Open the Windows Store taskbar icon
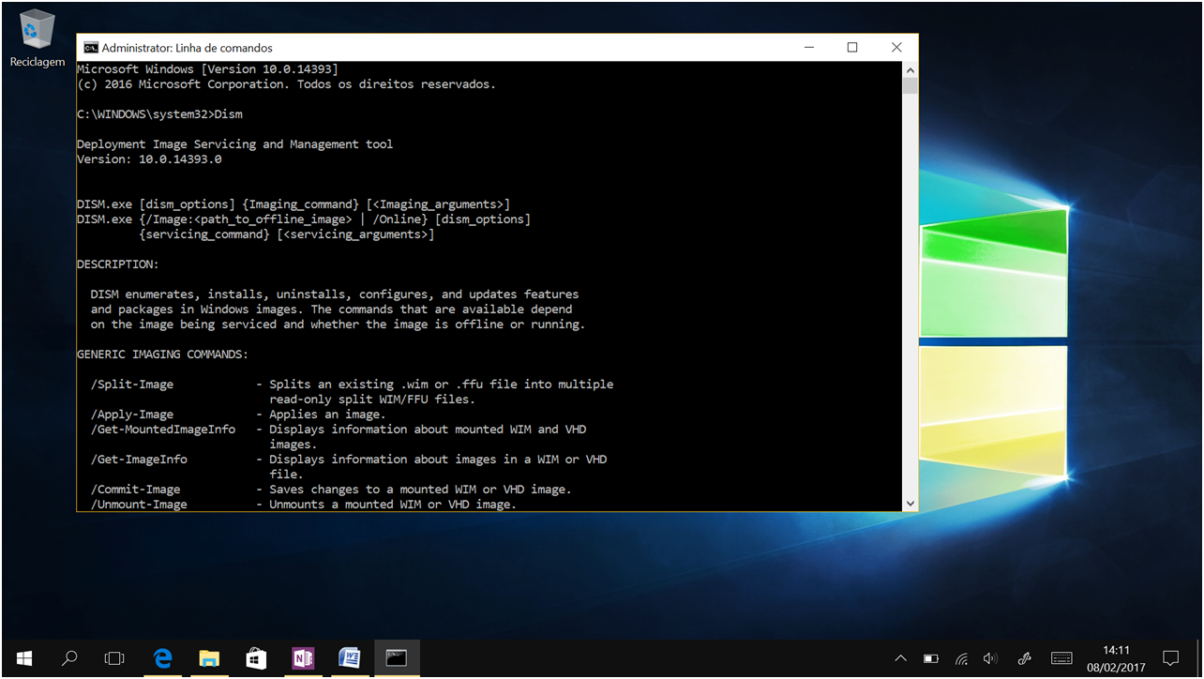 tap(256, 658)
